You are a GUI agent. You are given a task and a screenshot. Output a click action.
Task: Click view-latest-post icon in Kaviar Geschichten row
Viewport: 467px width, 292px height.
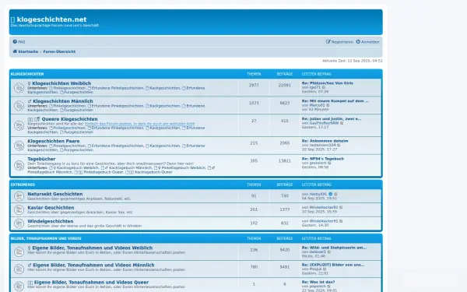point(341,208)
